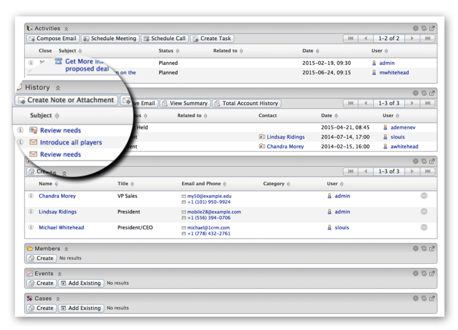Click the Create Task button
This screenshot has width=458, height=330.
[x=212, y=38]
